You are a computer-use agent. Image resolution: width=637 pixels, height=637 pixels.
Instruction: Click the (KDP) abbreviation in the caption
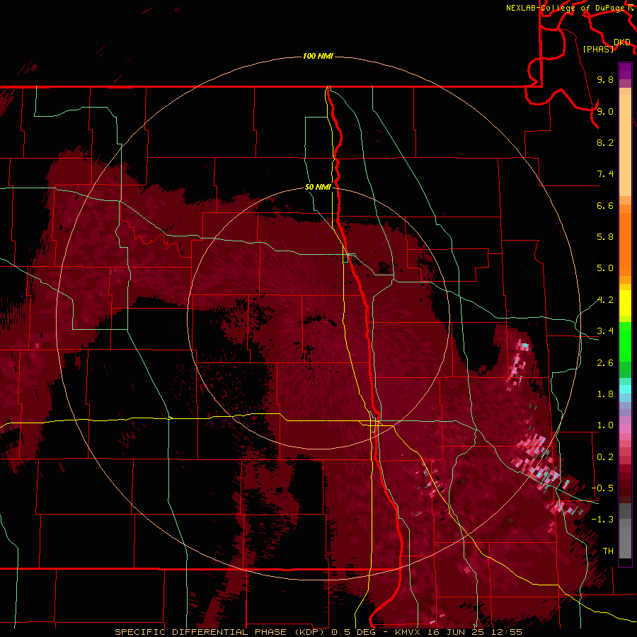(x=310, y=632)
